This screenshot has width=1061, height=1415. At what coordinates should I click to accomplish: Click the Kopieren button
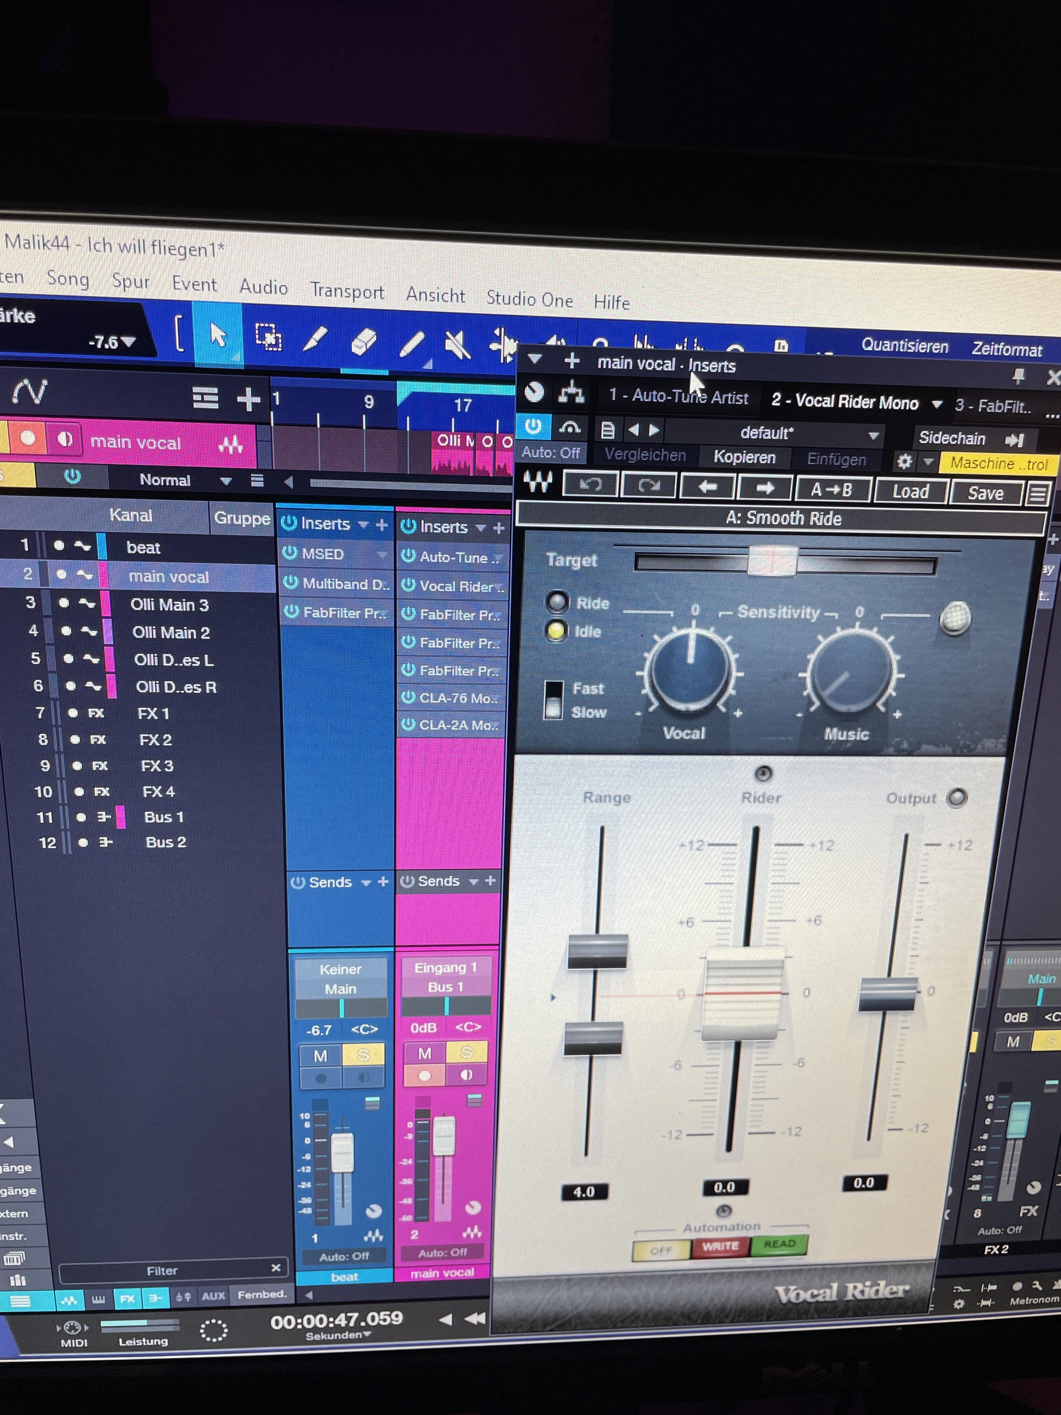pos(745,457)
